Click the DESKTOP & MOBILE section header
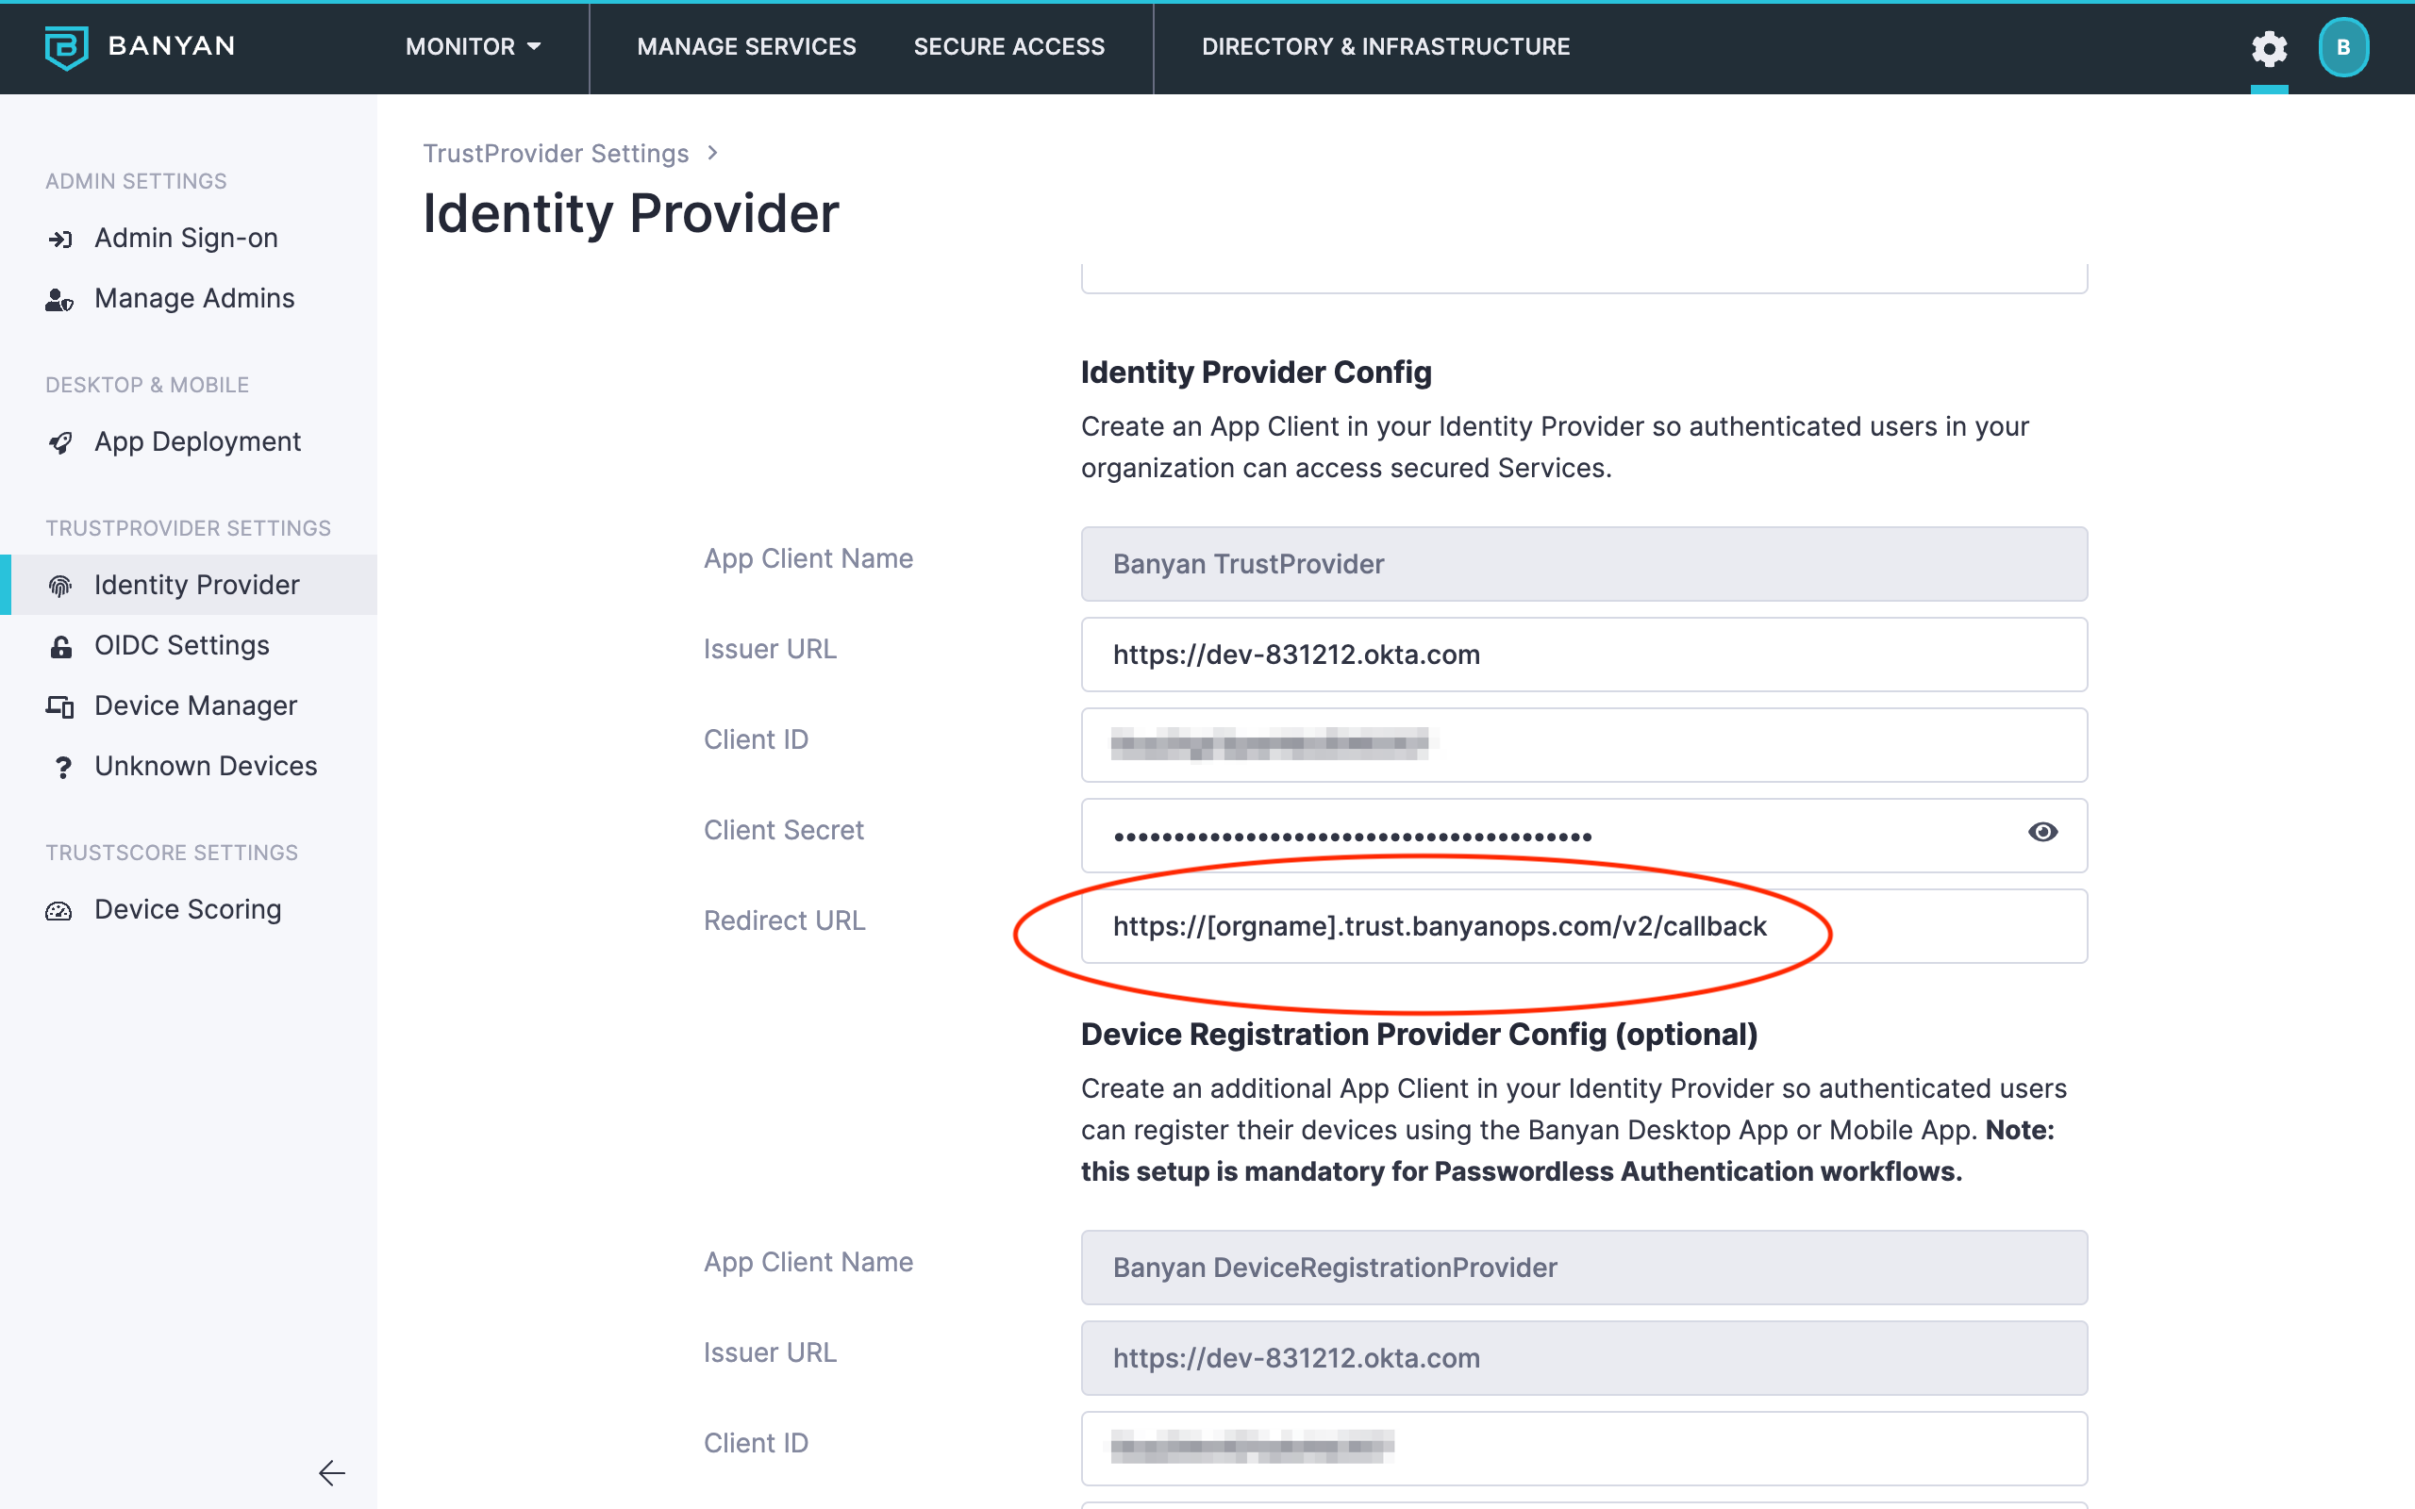 pos(147,385)
